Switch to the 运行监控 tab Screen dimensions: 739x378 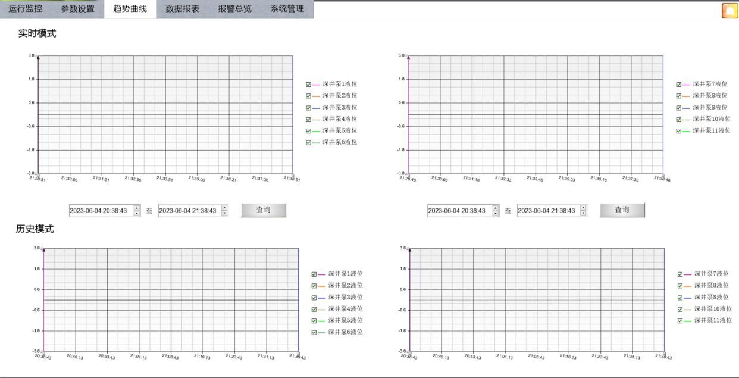[26, 9]
